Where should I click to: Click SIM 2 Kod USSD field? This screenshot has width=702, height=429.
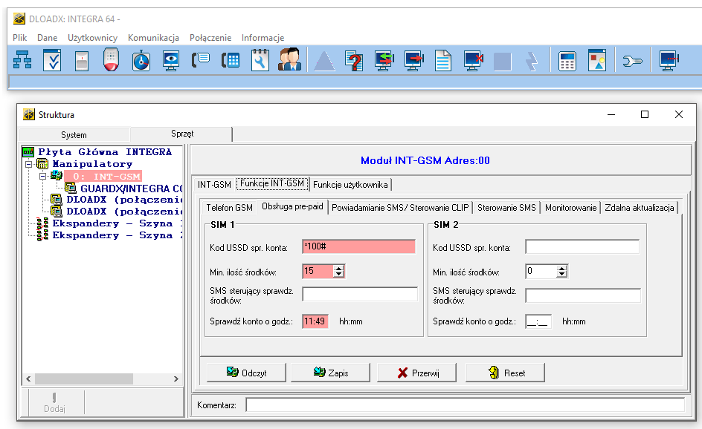pos(582,246)
